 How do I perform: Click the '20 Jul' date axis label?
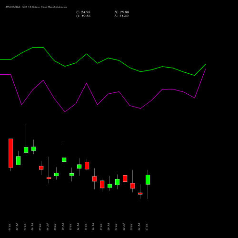[109, 227]
